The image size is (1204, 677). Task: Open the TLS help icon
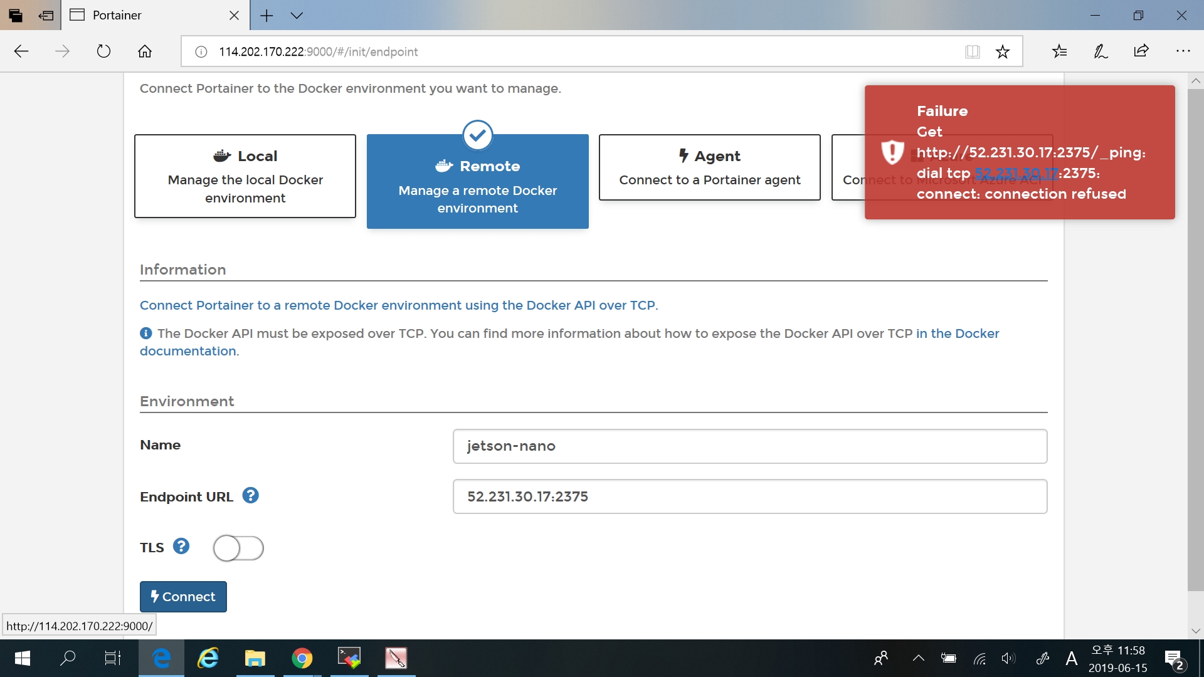[181, 546]
